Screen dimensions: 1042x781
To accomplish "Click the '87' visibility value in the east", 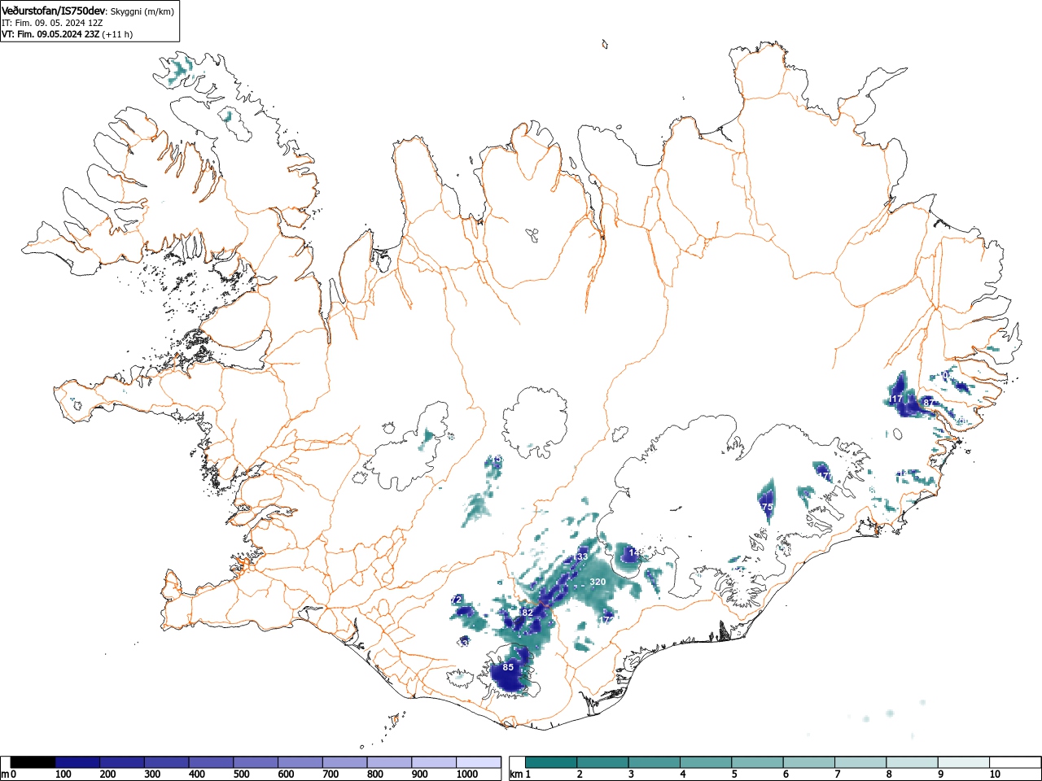I will coord(928,403).
